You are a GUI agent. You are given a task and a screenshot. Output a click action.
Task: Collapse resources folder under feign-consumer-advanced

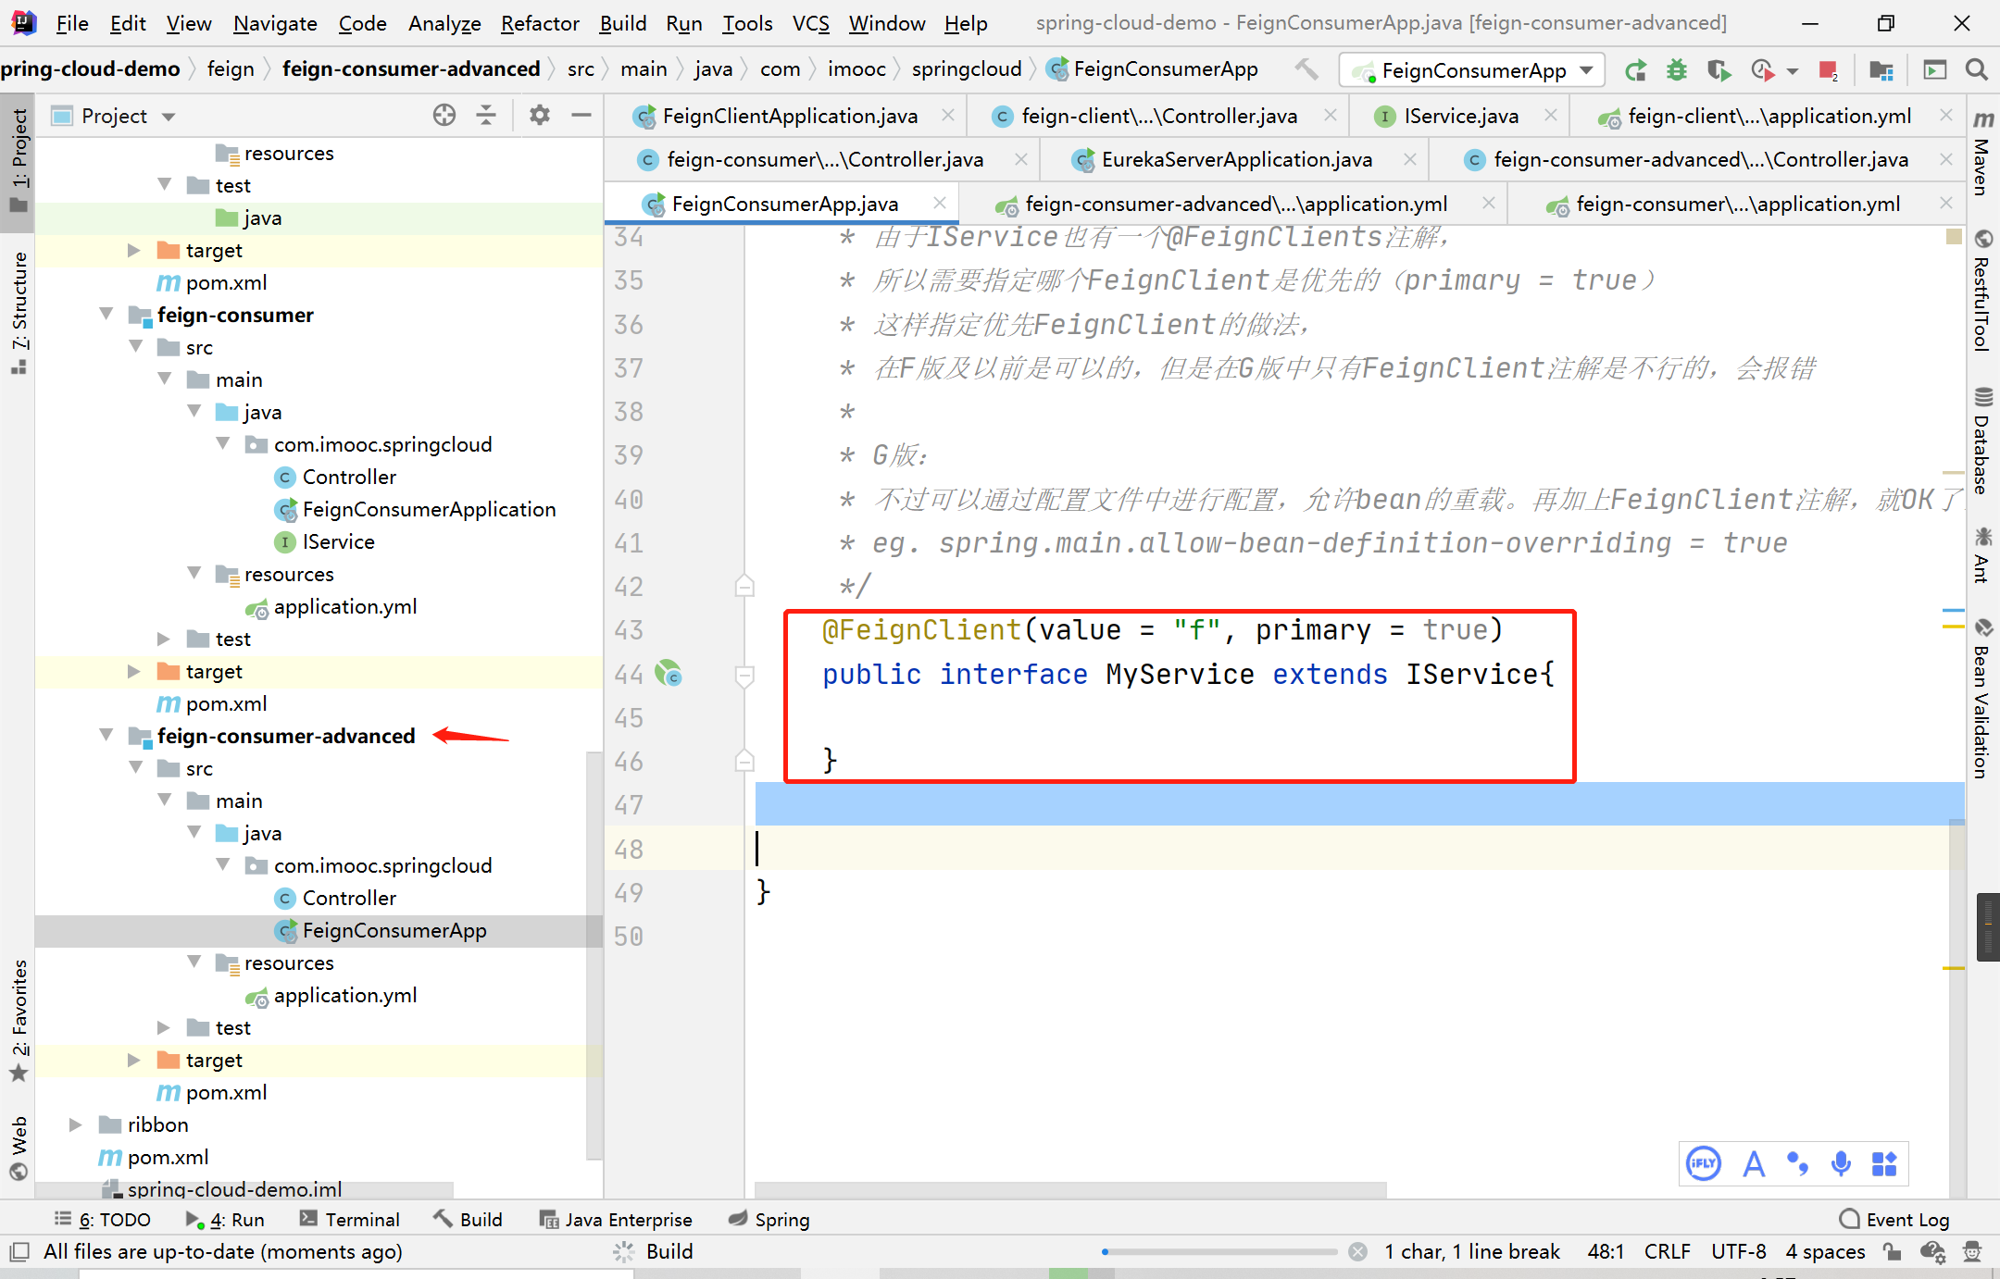pyautogui.click(x=194, y=962)
